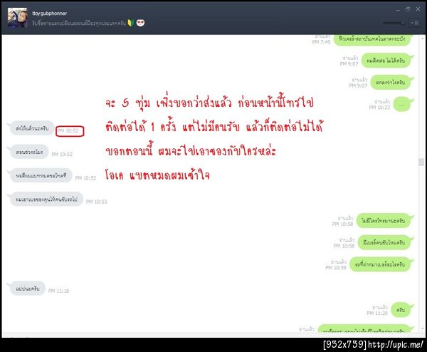Click the chat scrollbar down arrow
Image resolution: width=427 pixels, height=352 pixels.
pos(422,328)
